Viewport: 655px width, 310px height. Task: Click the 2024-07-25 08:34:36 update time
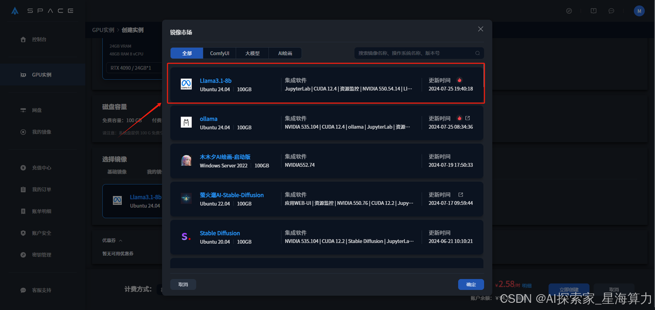pos(450,127)
